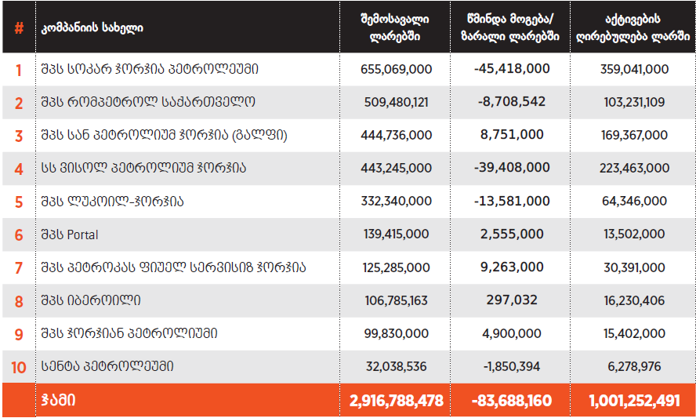Select the "აქტივების ღირებულება ლარებში" header
Screen dimensions: 696x418
(x=633, y=27)
